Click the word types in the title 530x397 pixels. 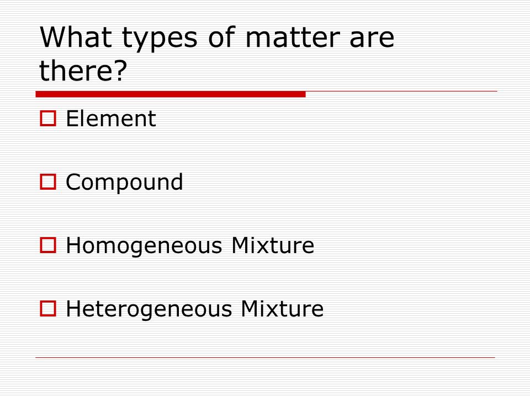coord(160,39)
